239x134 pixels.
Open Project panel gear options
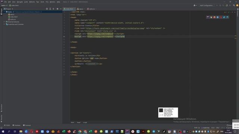[58, 9]
